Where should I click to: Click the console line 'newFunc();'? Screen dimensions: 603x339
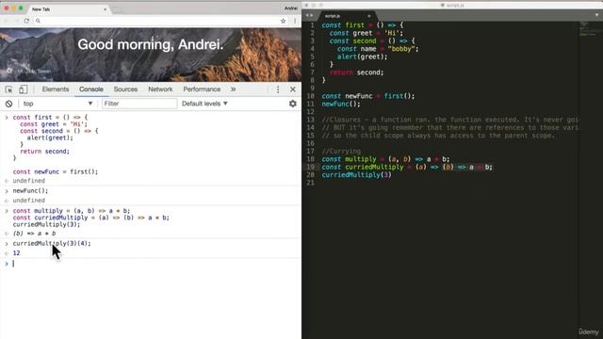pyautogui.click(x=30, y=190)
